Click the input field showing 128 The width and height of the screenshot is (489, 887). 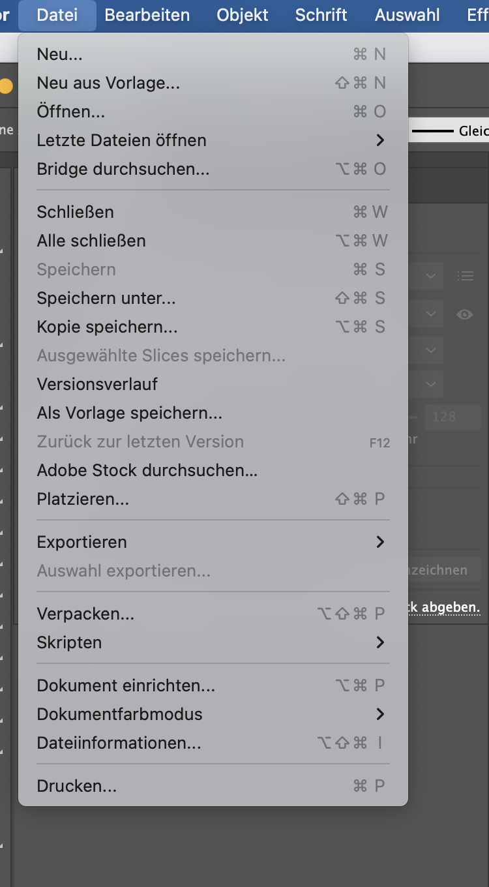point(454,417)
